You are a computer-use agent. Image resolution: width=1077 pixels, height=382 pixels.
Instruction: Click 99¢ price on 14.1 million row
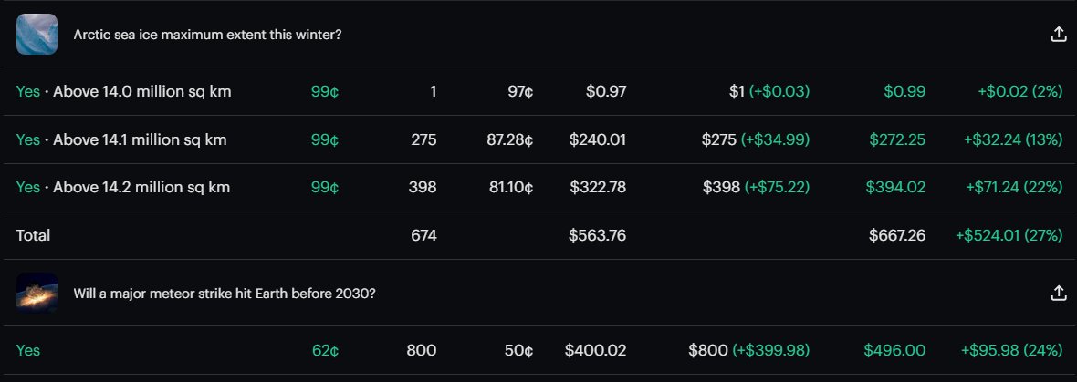[325, 139]
